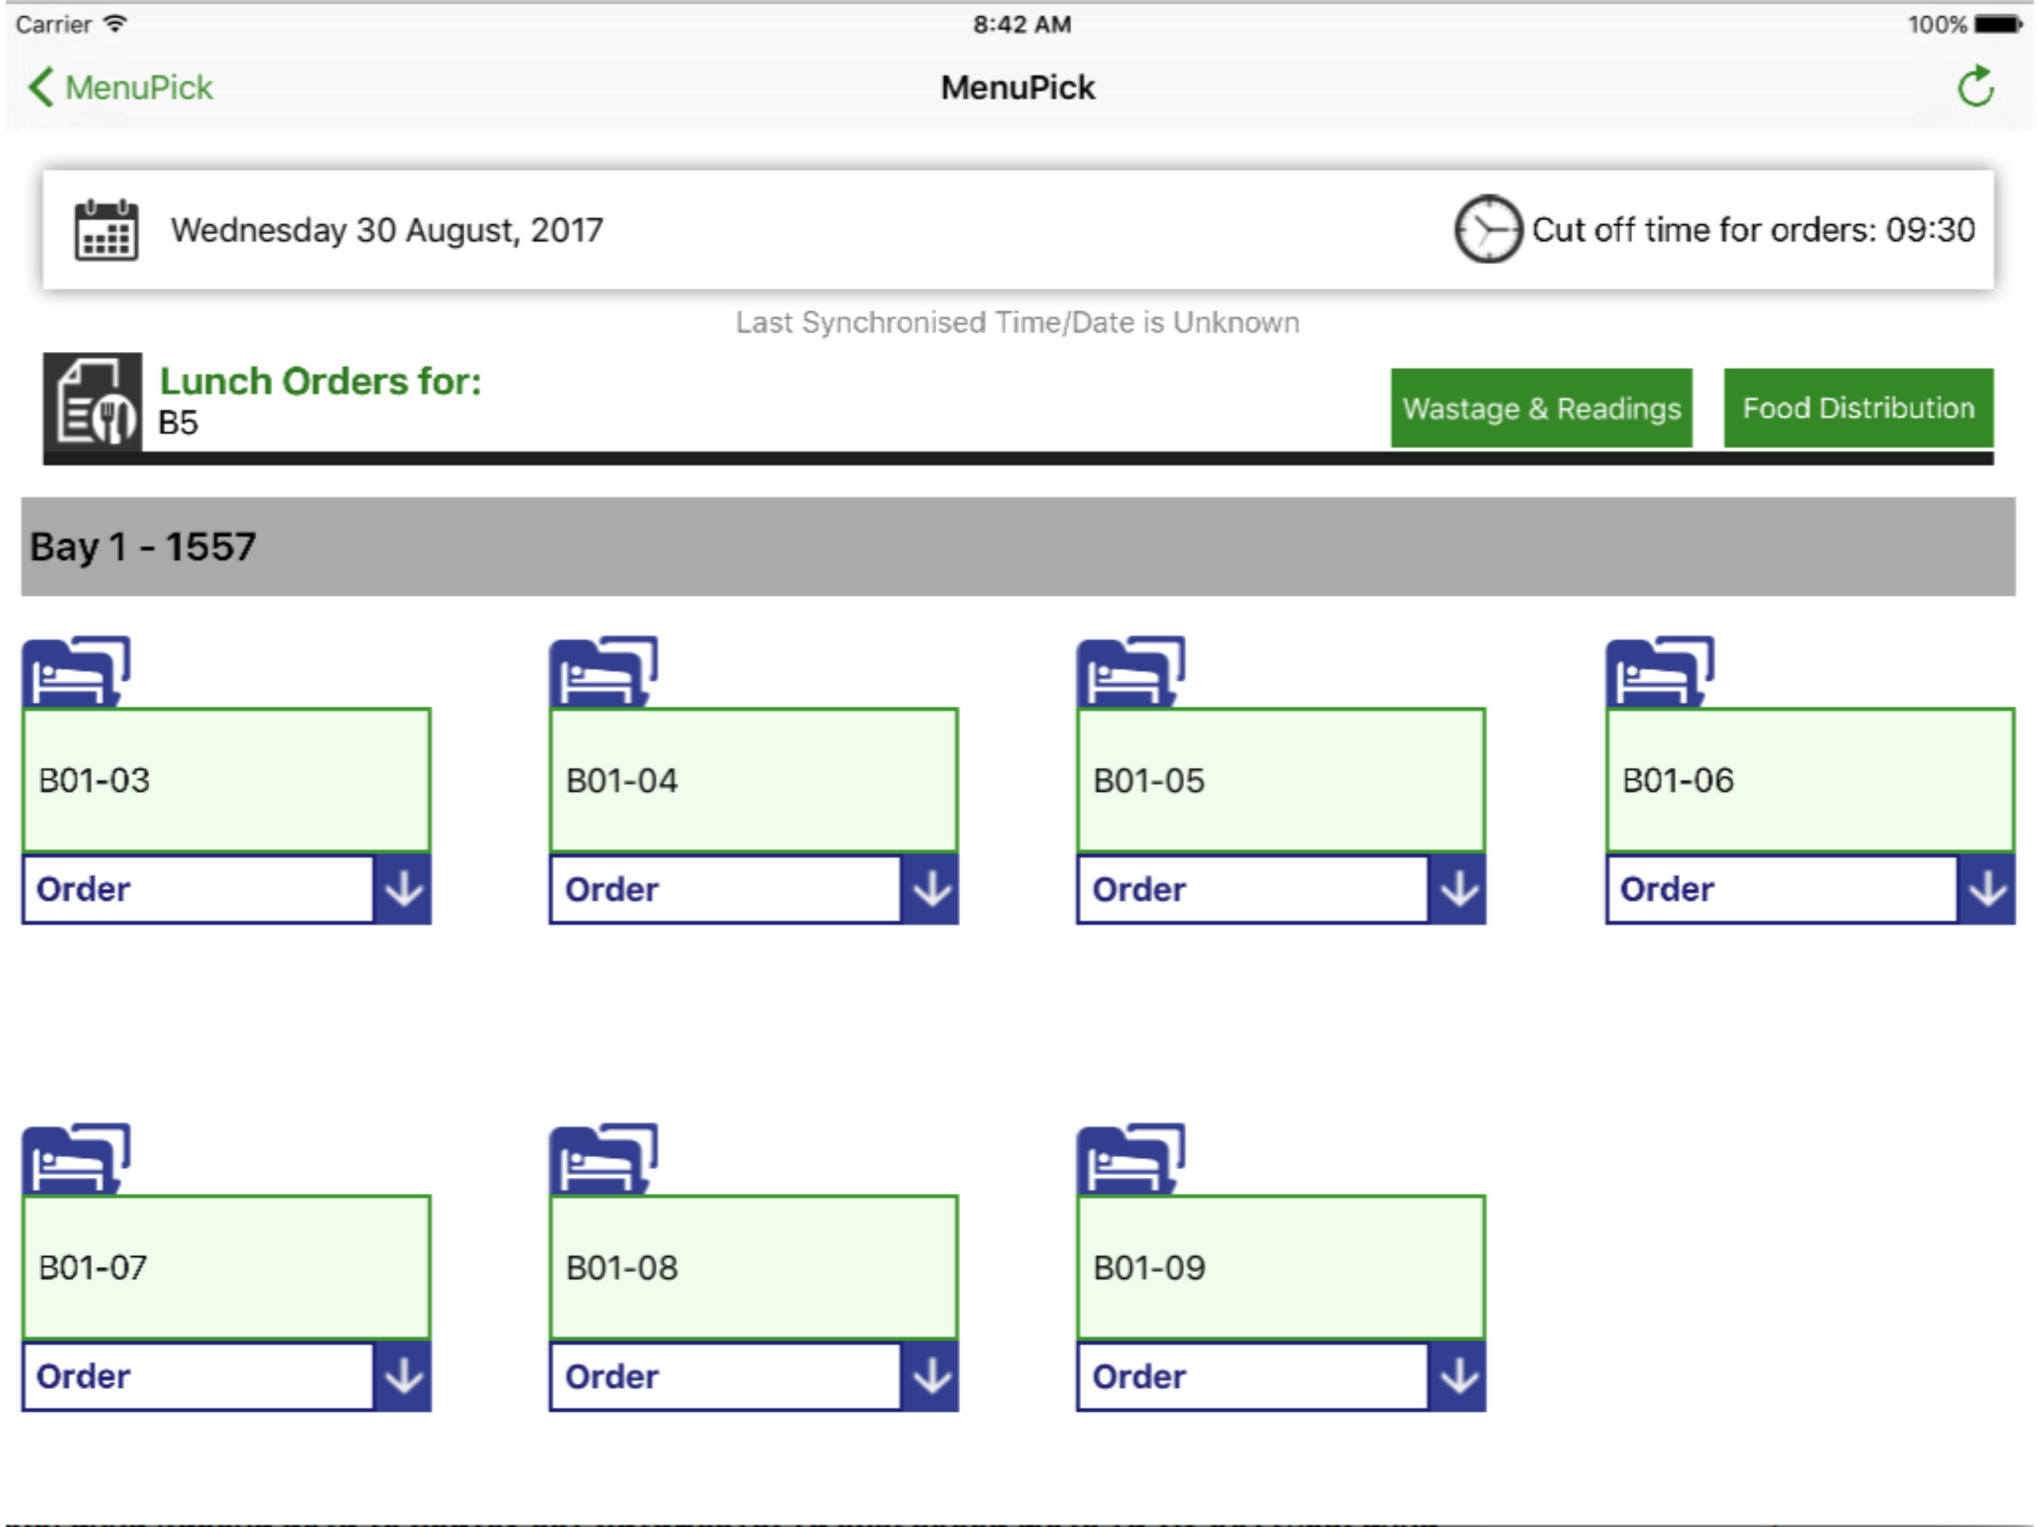Click Order under bed B01-07
The height and width of the screenshot is (1527, 2038).
[198, 1377]
